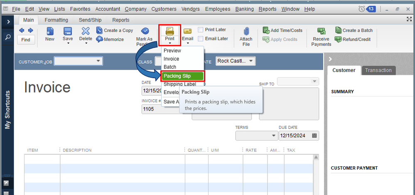Viewport: 415px width, 195px height.
Task: Click the Delete X icon
Action: [x=86, y=31]
